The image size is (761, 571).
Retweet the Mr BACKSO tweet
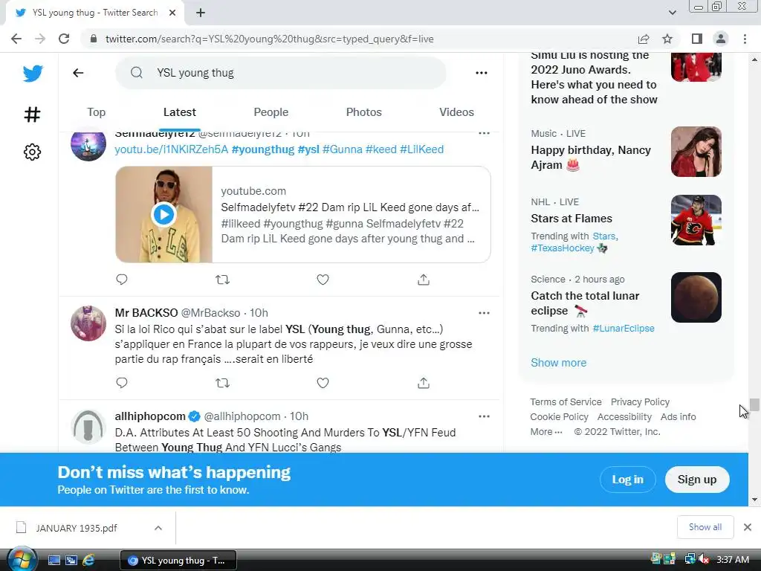click(222, 383)
